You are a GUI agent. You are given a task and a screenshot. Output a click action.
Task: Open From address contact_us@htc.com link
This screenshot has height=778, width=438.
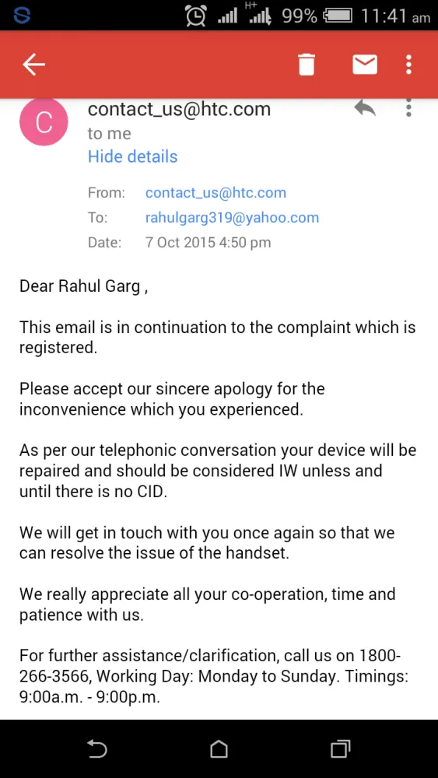pos(215,192)
